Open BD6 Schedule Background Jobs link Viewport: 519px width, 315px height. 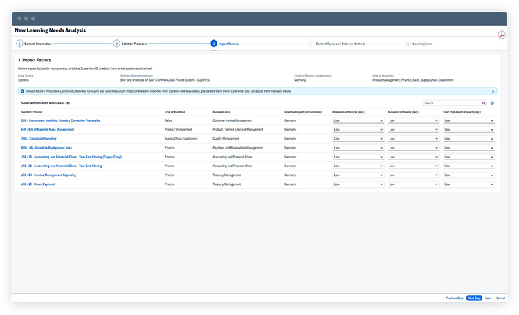46,148
